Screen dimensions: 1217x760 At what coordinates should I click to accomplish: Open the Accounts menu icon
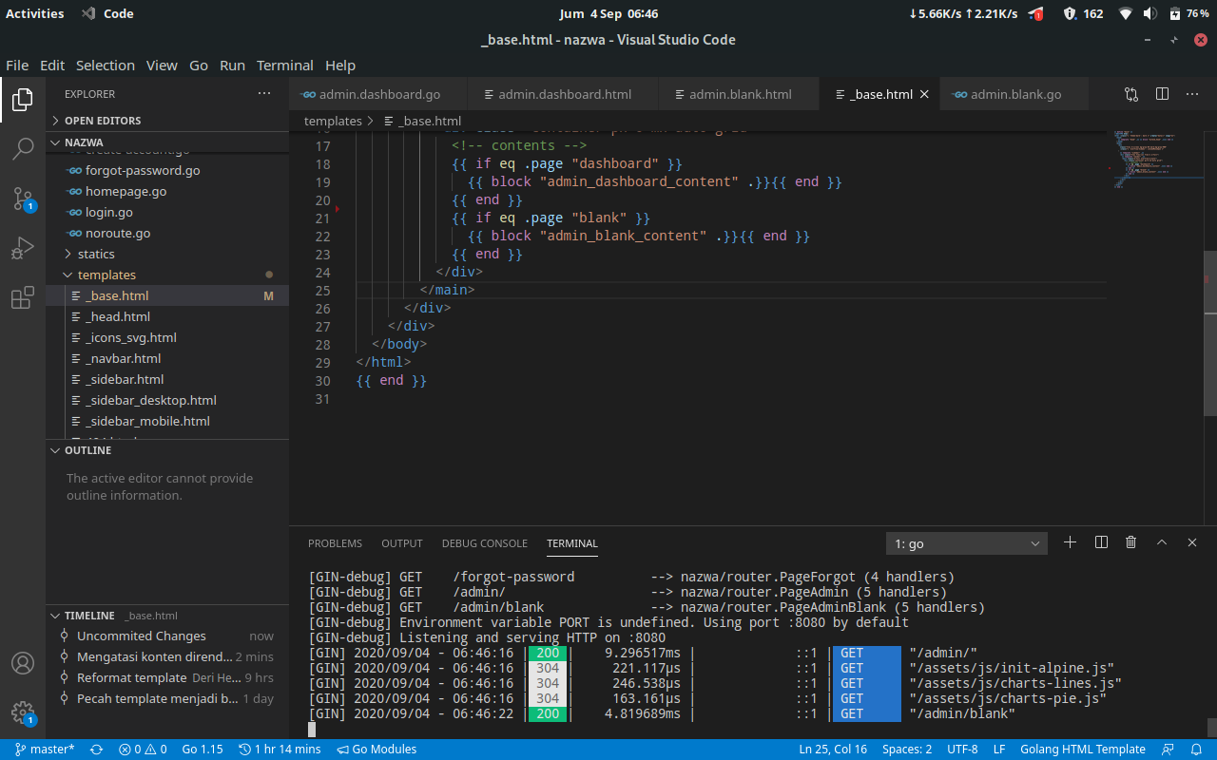point(23,663)
